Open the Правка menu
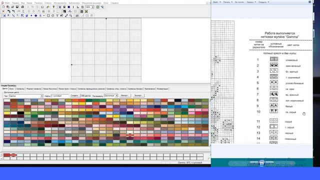The width and height of the screenshot is (320, 180). 15,3
